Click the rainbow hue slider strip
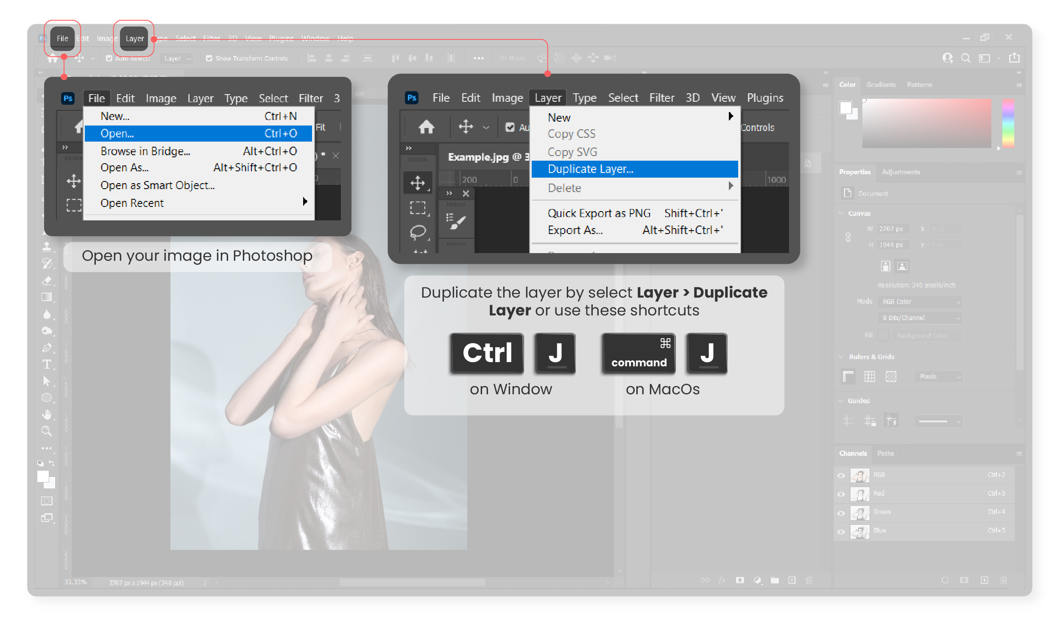Screen dimensions: 1060x619 coord(1008,123)
